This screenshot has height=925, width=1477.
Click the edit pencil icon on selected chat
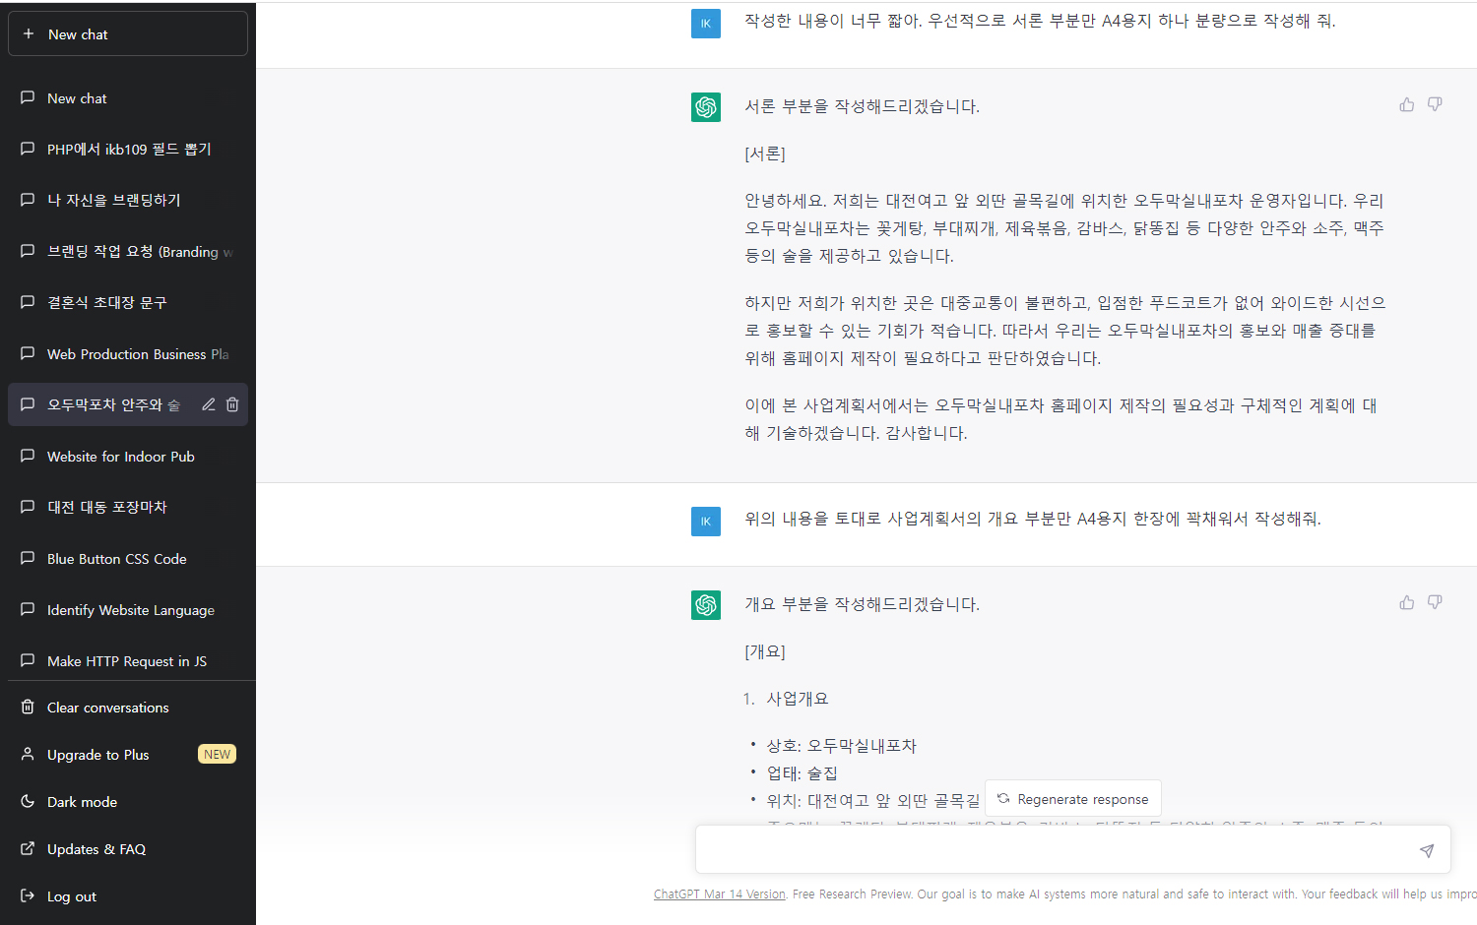(x=209, y=404)
